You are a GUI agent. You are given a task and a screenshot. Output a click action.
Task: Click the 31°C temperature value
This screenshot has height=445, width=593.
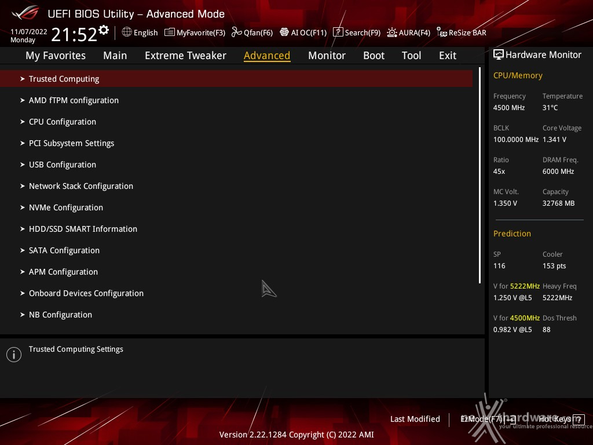550,108
